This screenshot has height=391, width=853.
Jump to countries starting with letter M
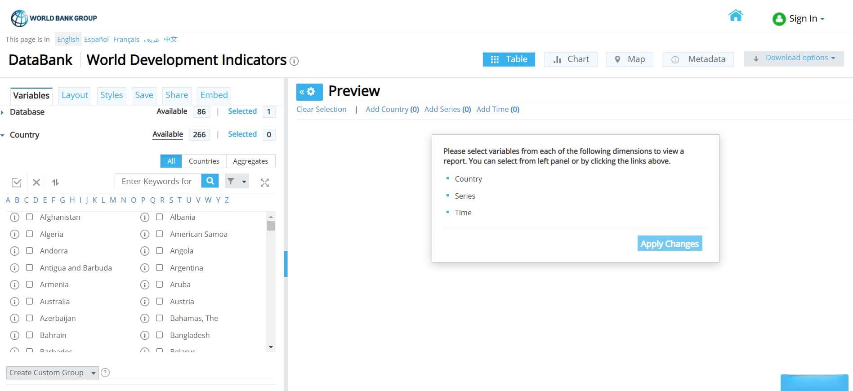113,200
